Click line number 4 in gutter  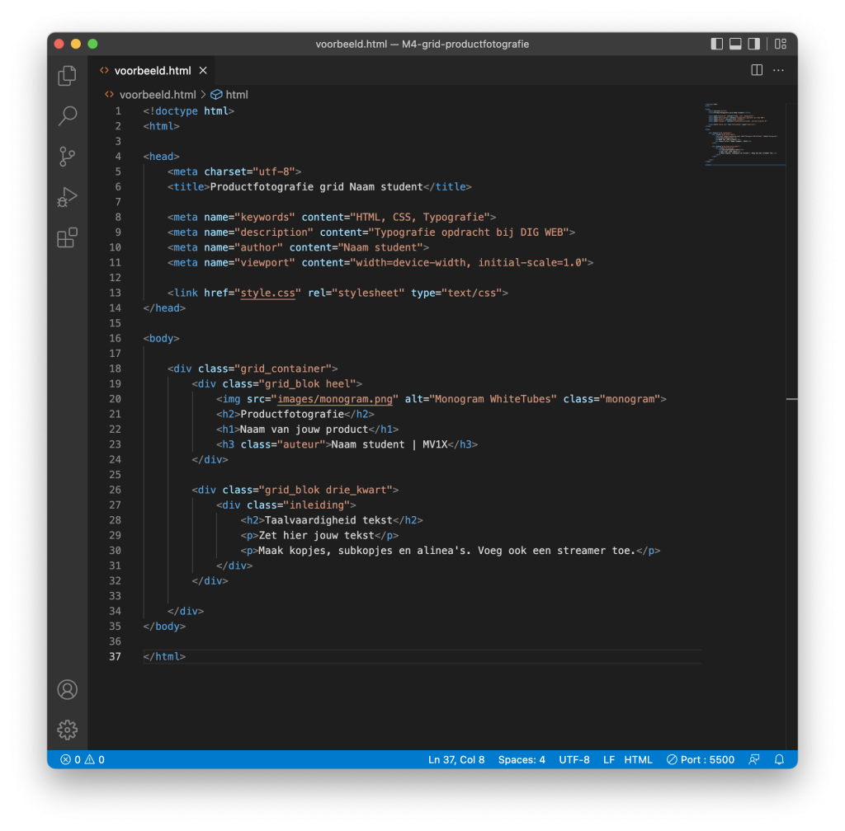click(117, 157)
